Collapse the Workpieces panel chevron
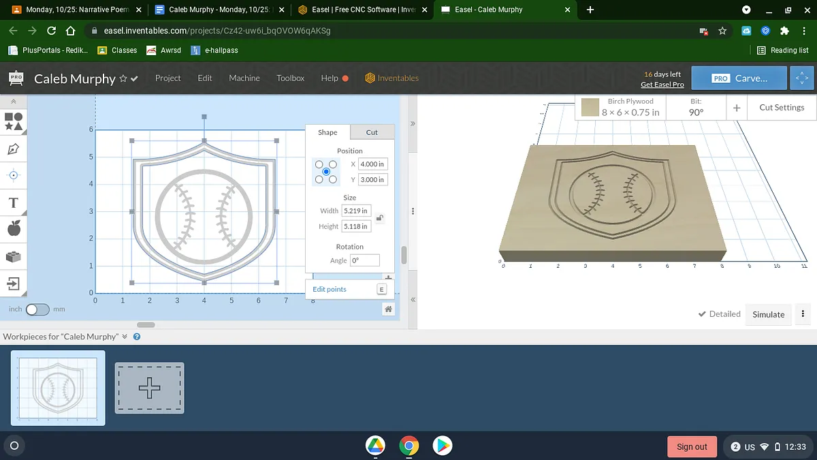The height and width of the screenshot is (460, 817). click(x=125, y=337)
